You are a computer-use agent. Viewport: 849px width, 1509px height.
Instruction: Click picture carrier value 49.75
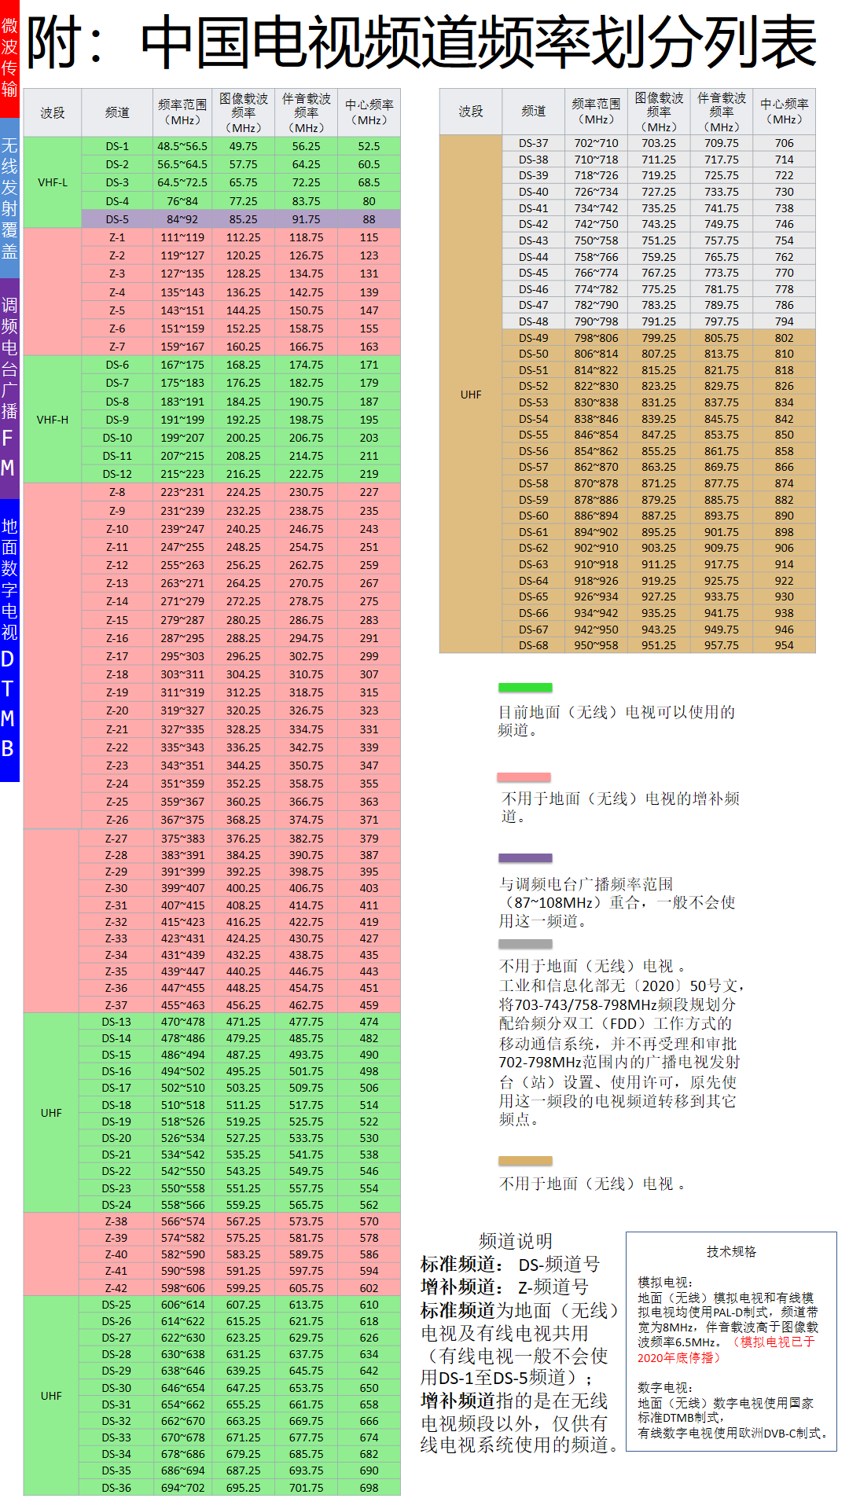244,146
